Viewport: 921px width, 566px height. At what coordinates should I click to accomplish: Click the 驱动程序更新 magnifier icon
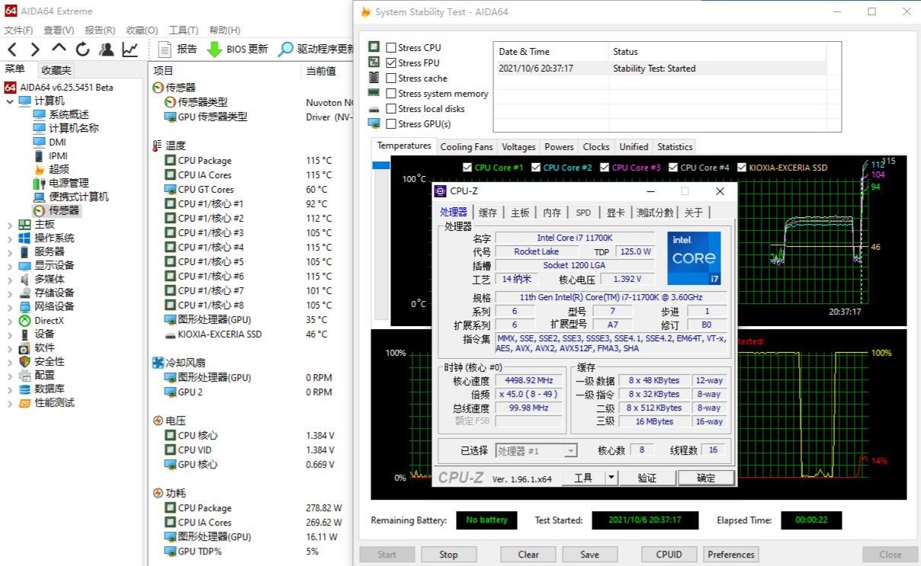click(285, 50)
